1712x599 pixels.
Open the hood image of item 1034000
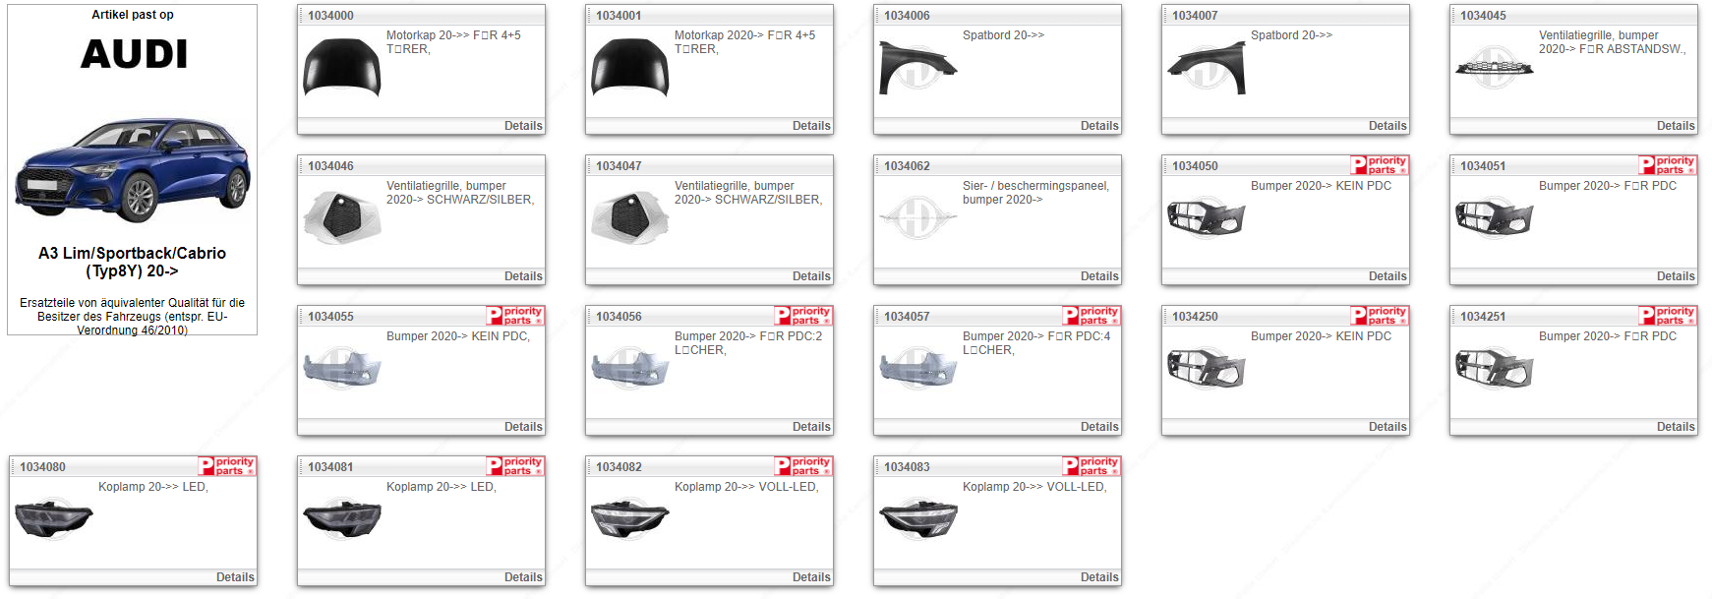(x=341, y=67)
